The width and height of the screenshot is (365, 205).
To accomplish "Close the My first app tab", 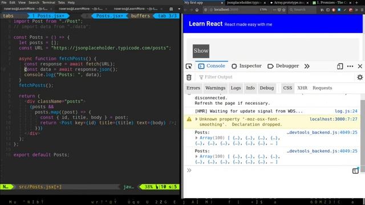I will [222, 3].
